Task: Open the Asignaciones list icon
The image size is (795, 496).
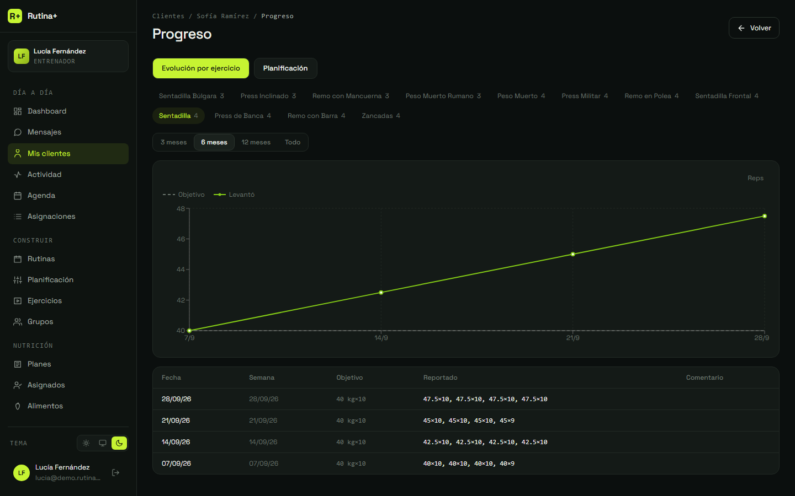Action: click(18, 217)
